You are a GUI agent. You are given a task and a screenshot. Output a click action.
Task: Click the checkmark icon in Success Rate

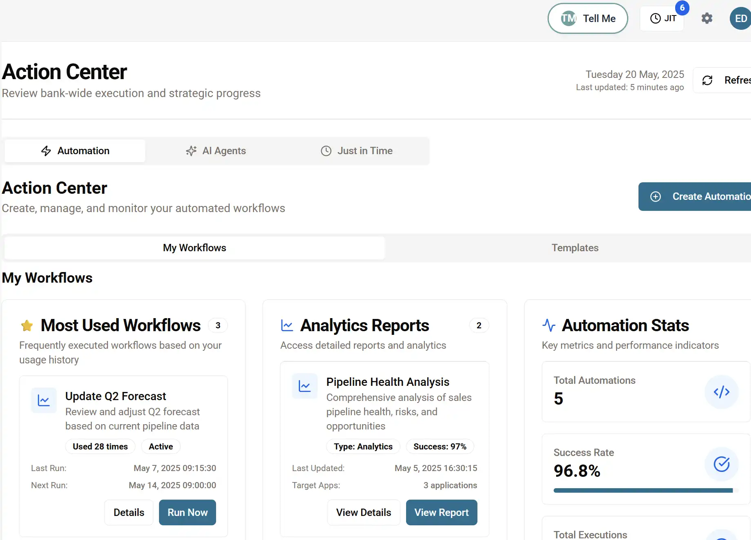pyautogui.click(x=721, y=464)
